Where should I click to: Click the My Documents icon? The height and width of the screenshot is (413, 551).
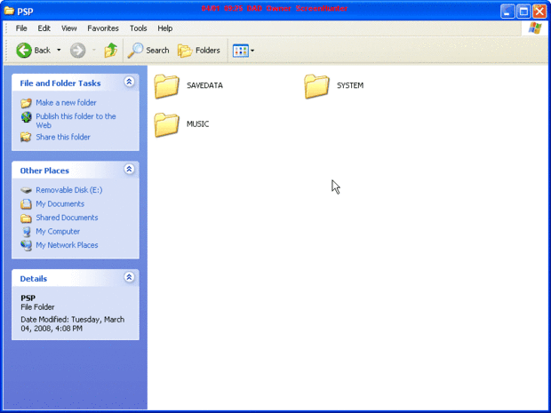[x=26, y=204]
